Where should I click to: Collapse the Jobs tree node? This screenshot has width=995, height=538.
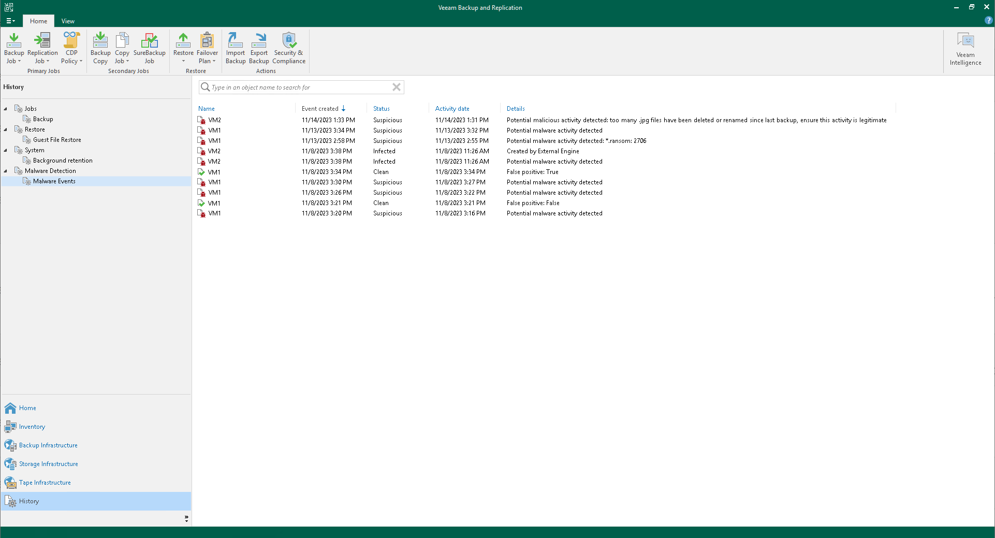(x=6, y=109)
